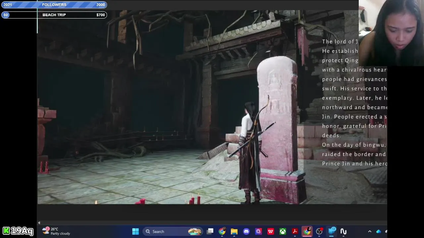Open the OneDrive cloud tray icon
This screenshot has height=238, width=424.
(379, 231)
